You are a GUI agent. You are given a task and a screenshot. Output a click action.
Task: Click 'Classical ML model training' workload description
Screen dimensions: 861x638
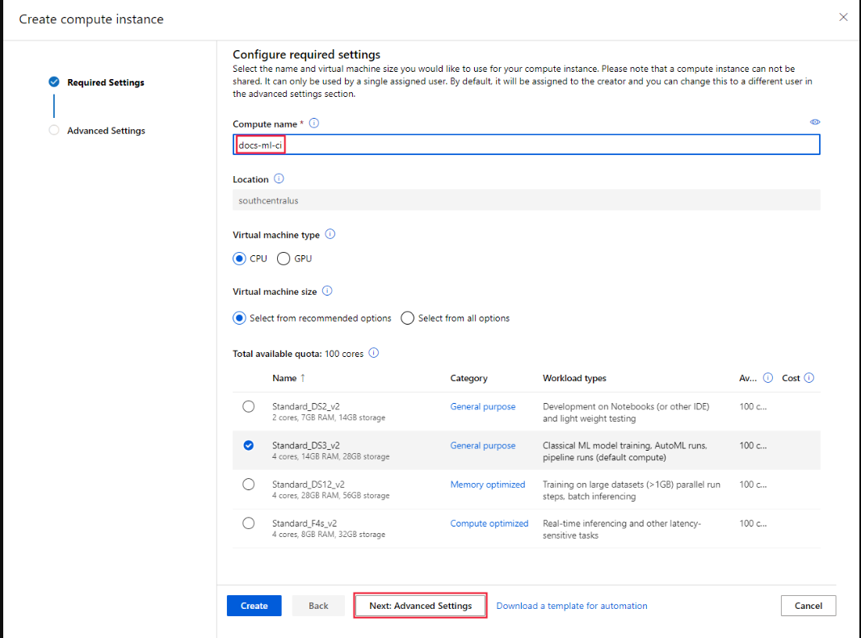point(625,451)
